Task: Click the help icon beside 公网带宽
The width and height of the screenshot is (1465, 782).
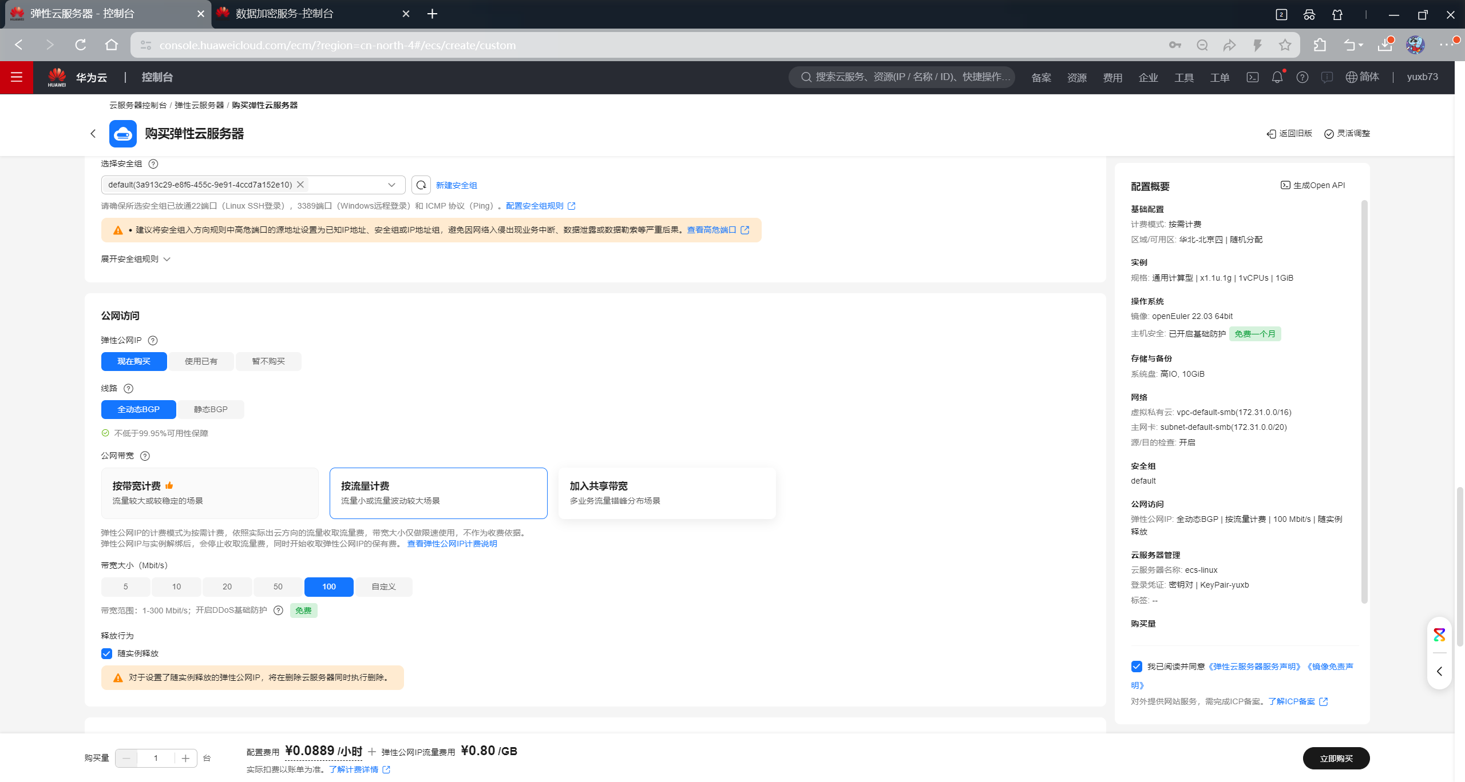Action: pos(145,456)
